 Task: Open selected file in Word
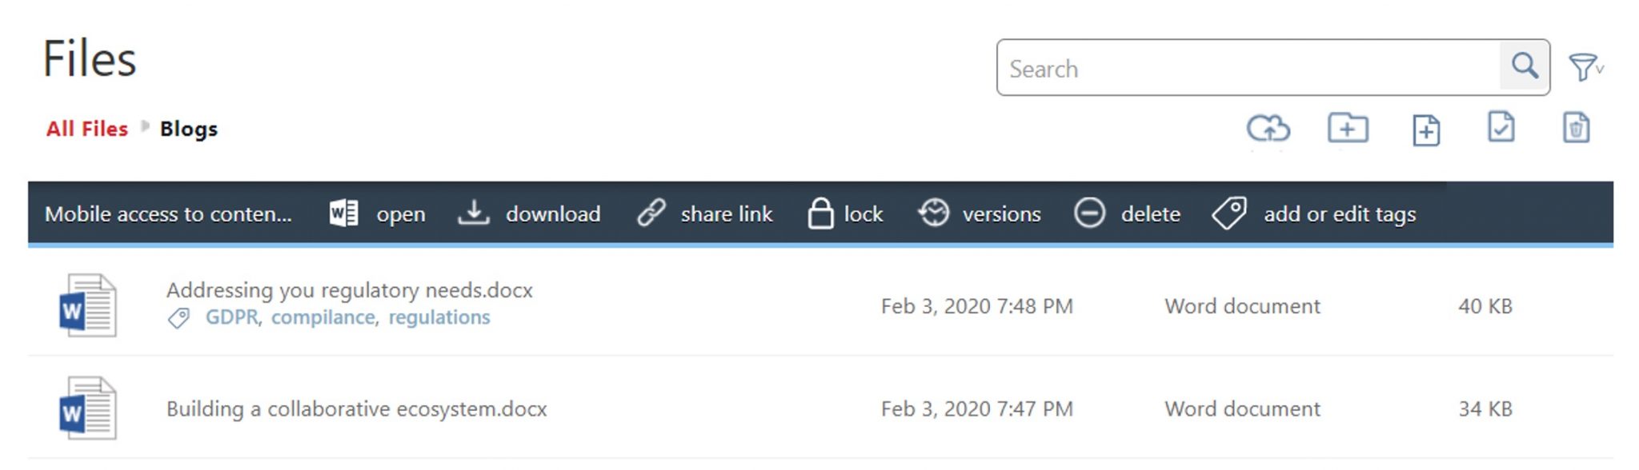pyautogui.click(x=377, y=213)
